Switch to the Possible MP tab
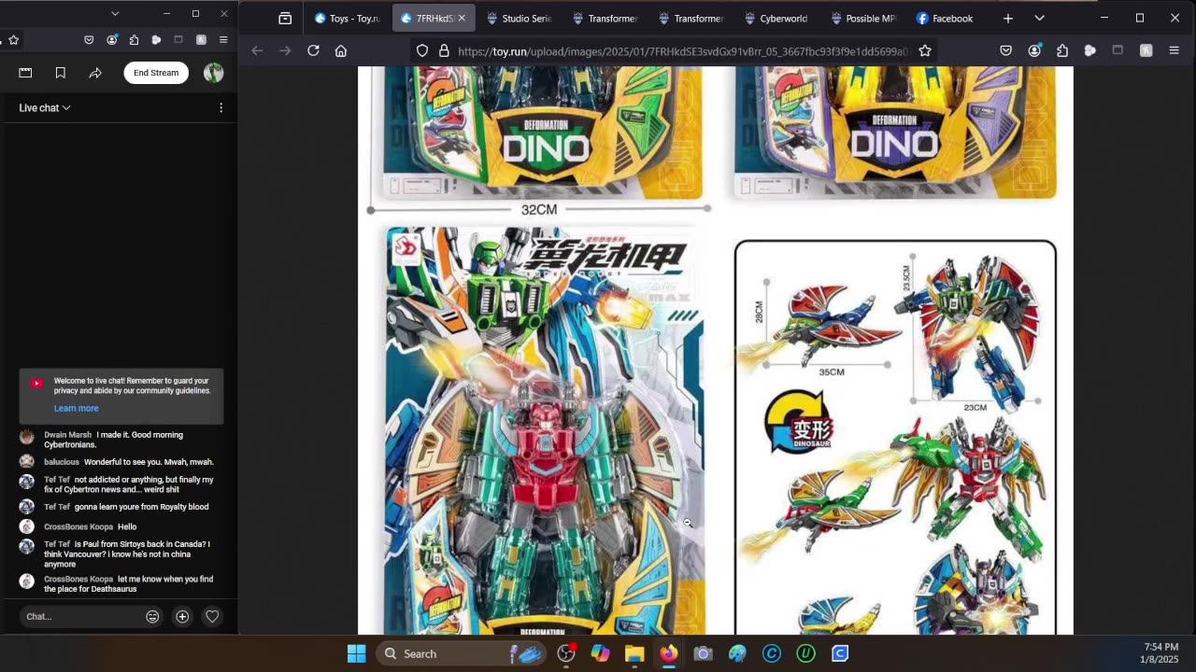Image resolution: width=1196 pixels, height=672 pixels. (862, 18)
